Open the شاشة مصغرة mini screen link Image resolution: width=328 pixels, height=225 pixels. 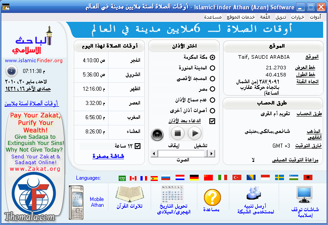click(108, 156)
